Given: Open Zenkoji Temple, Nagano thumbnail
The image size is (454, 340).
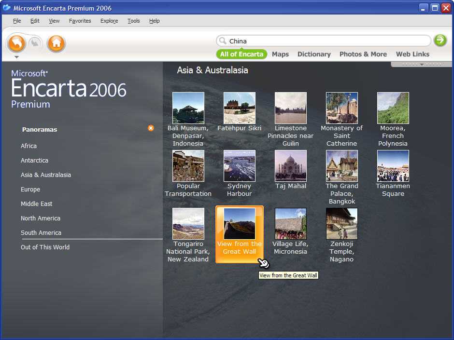Looking at the screenshot, I should (x=342, y=224).
